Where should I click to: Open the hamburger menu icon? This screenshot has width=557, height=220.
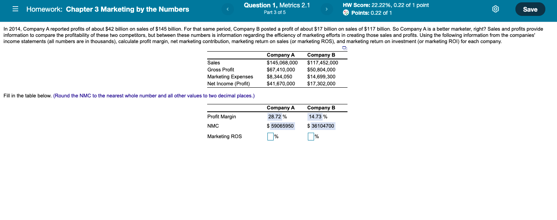click(x=16, y=9)
